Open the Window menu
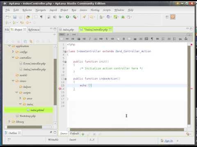Screen dimensions: 197x147 [x=119, y=10]
